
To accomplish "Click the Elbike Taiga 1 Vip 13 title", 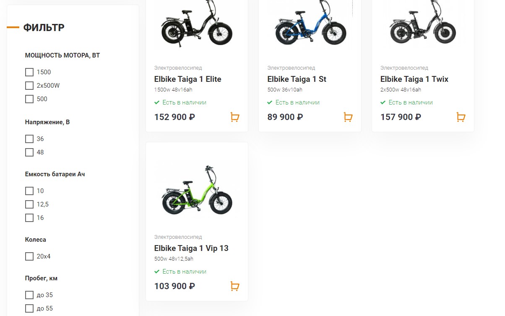I will [191, 248].
